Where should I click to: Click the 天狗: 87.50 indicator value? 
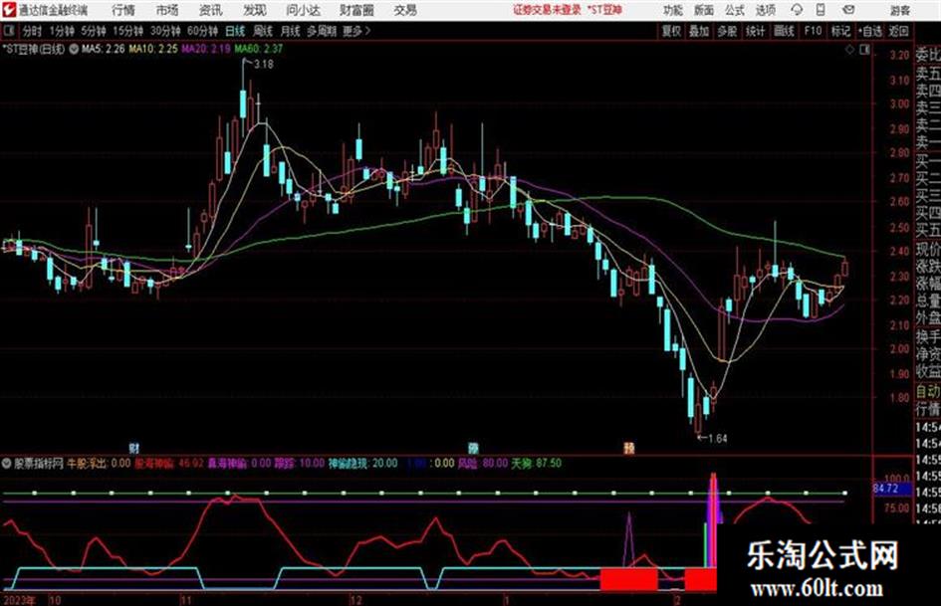(x=537, y=463)
